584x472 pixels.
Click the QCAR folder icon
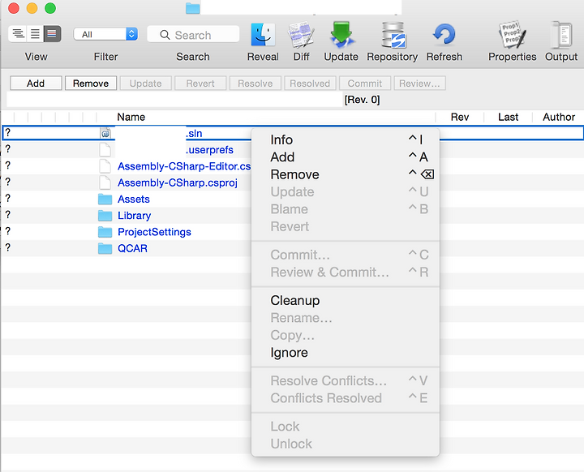pyautogui.click(x=105, y=248)
